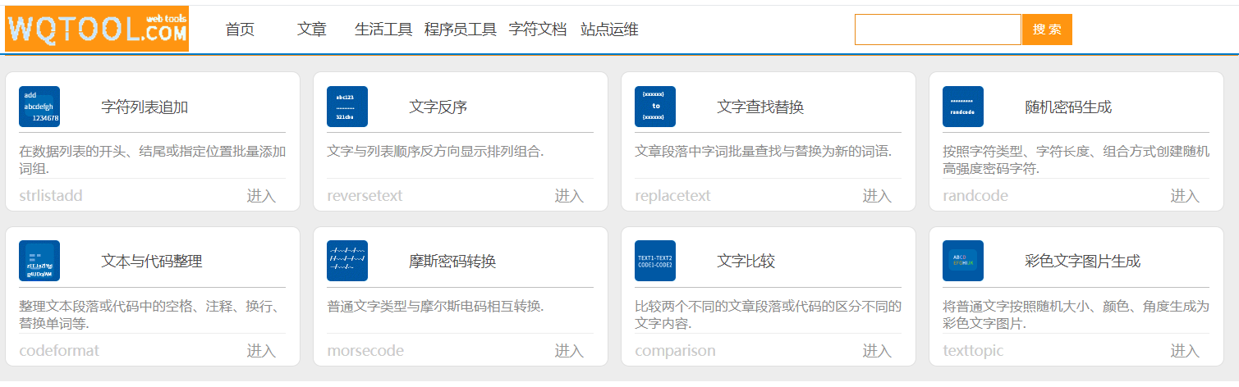Click the 文字反序 title link
Screen dimensions: 1239x387
point(438,107)
